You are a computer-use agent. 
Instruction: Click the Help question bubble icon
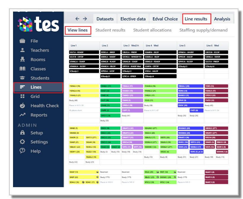point(22,151)
